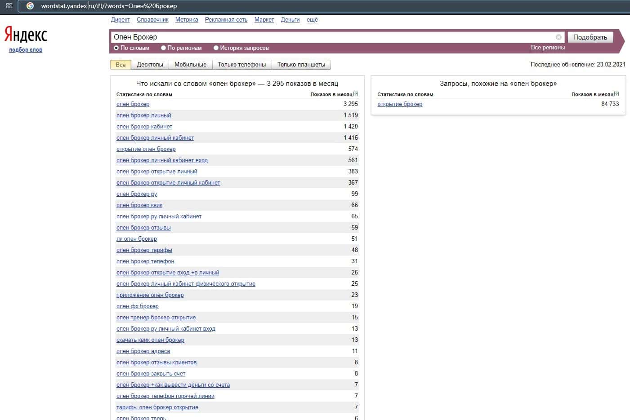The width and height of the screenshot is (630, 420).
Task: Click the browser address bar URL
Action: tap(109, 6)
